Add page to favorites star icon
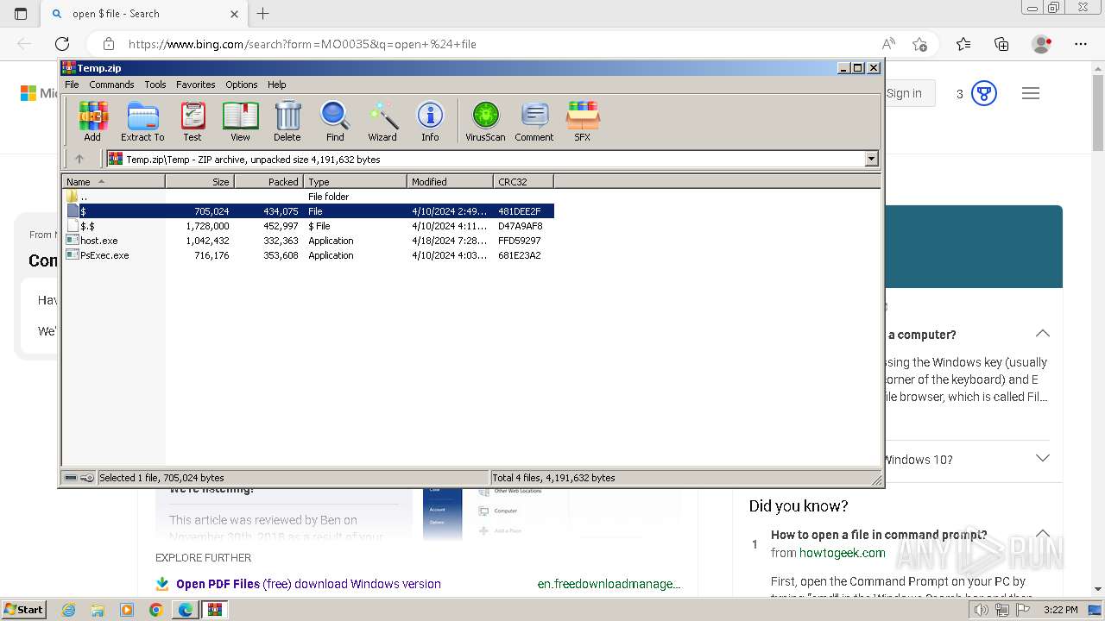Screen dimensions: 1105x621 click(919, 44)
